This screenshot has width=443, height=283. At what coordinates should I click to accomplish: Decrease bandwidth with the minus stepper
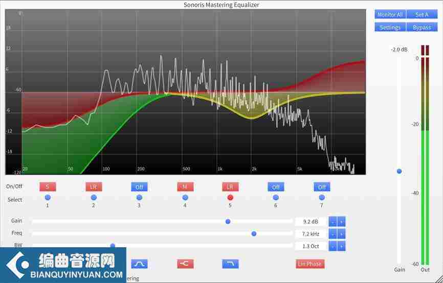(333, 246)
